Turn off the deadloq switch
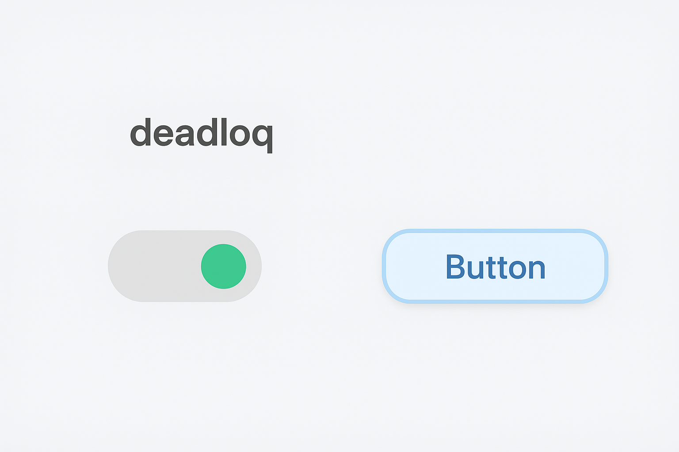 [x=185, y=266]
